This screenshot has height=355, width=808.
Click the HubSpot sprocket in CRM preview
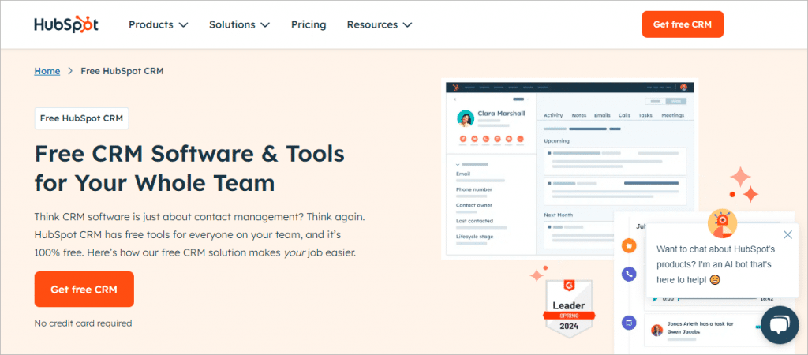(455, 87)
